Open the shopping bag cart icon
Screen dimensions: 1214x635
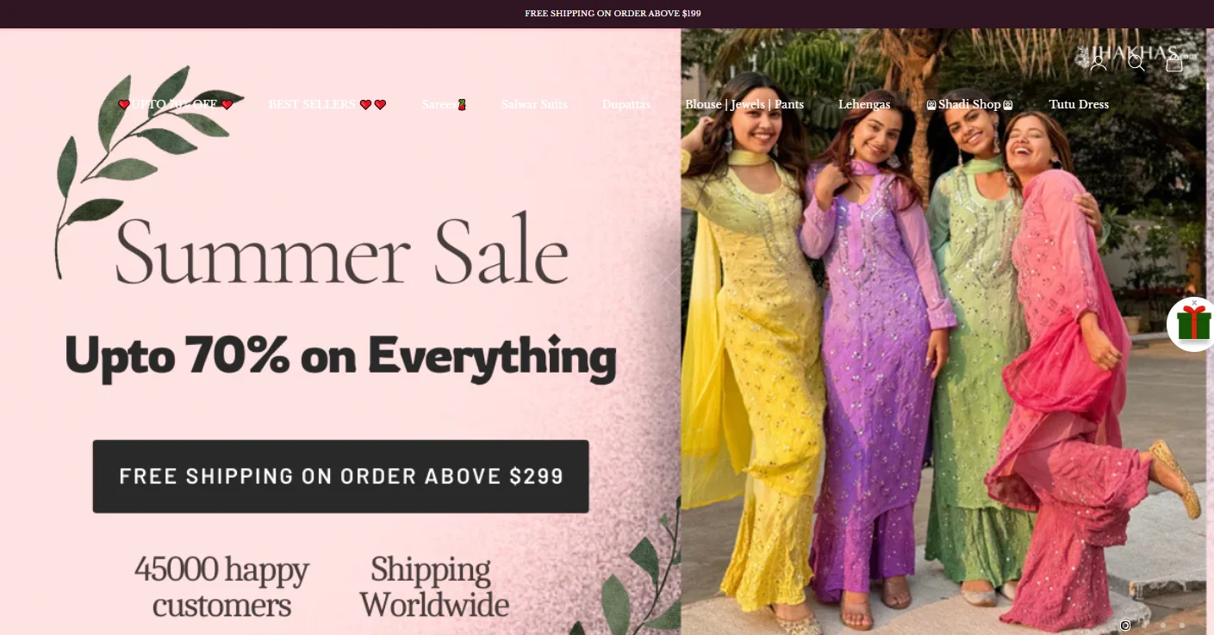coord(1174,63)
